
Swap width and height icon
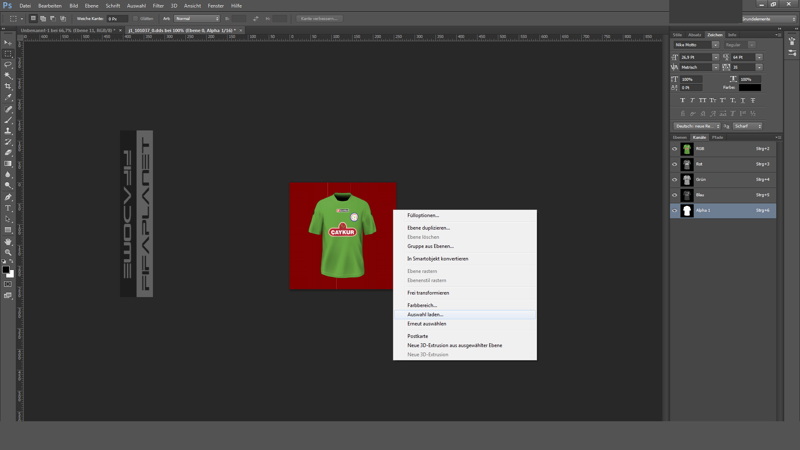[256, 18]
